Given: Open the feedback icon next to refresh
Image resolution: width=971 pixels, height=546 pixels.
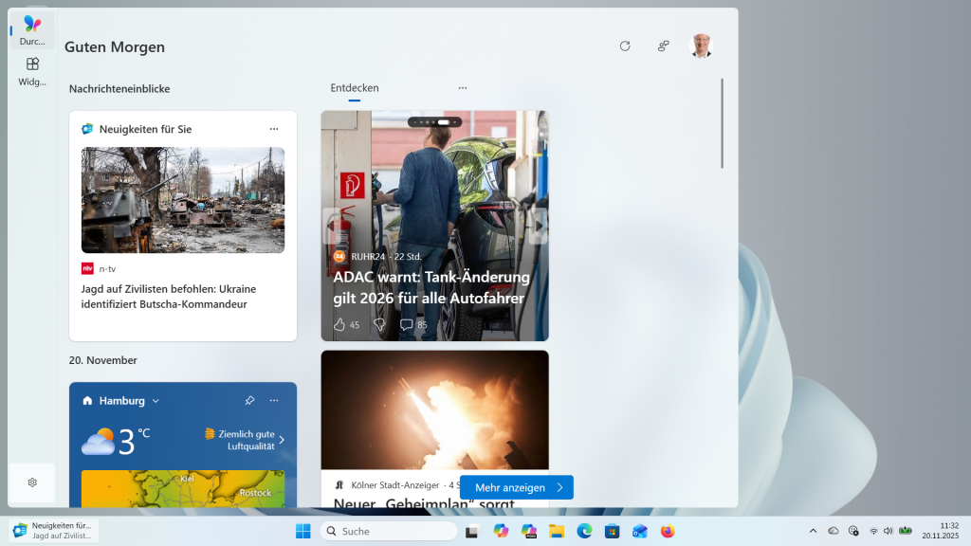Looking at the screenshot, I should coord(663,45).
